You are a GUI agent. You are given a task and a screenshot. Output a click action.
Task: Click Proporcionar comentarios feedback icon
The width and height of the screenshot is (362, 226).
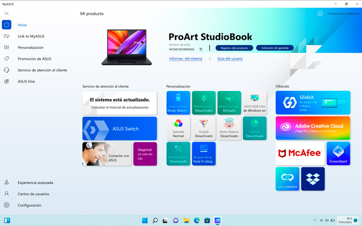(320, 14)
